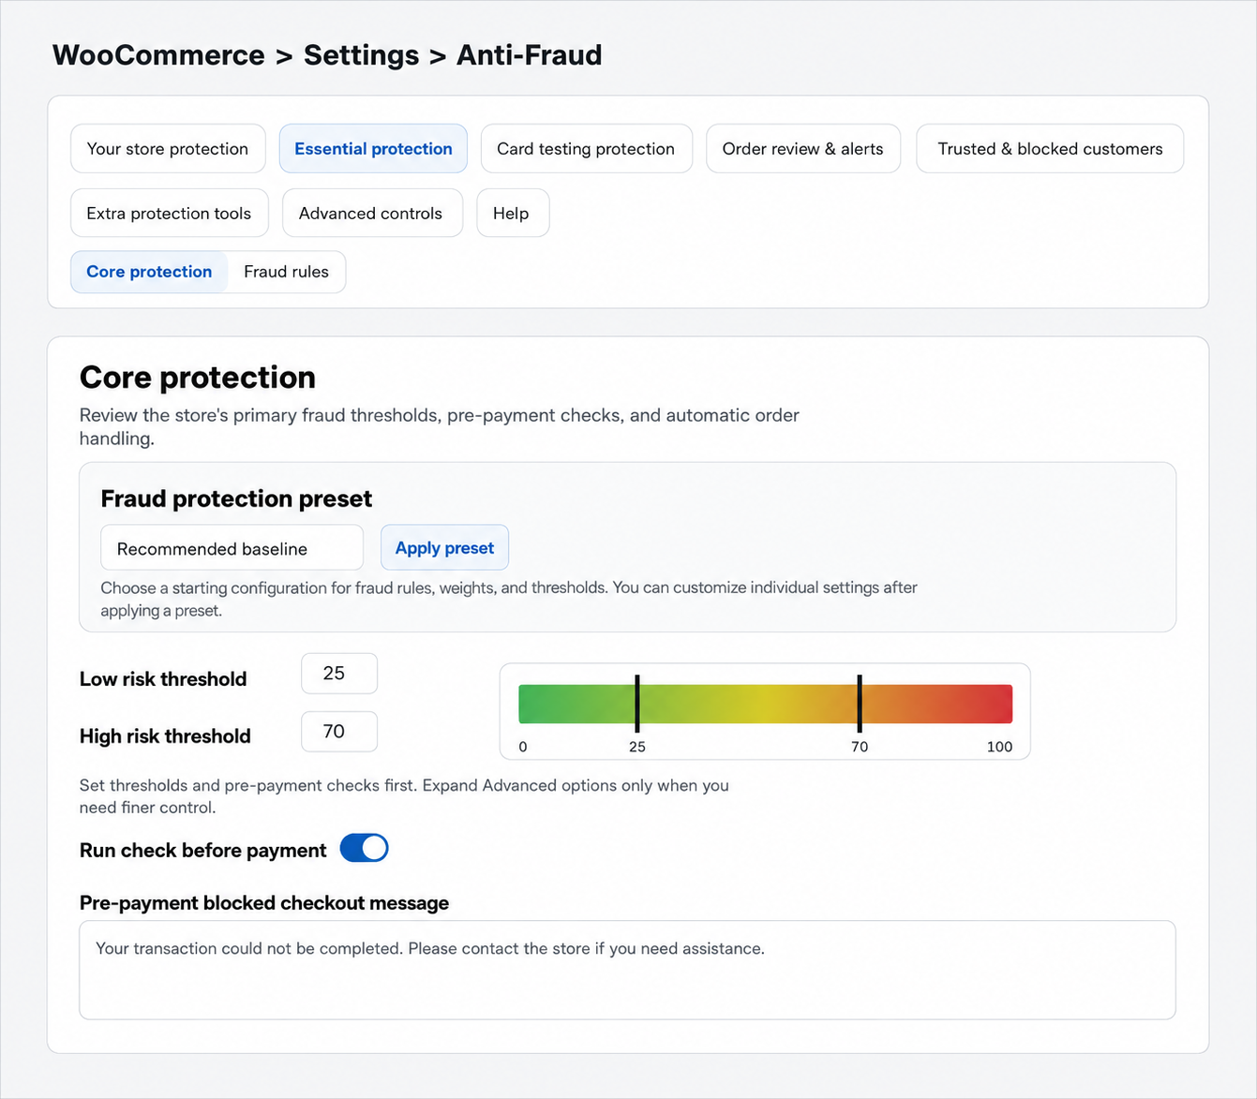Click the high-risk marker at 70 on the gauge

[860, 704]
